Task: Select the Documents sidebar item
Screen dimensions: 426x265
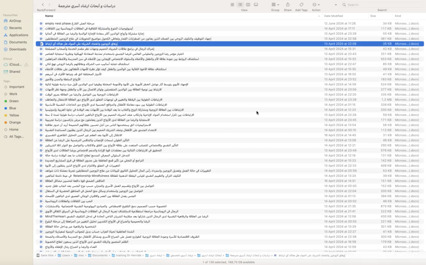Action: (x=18, y=42)
